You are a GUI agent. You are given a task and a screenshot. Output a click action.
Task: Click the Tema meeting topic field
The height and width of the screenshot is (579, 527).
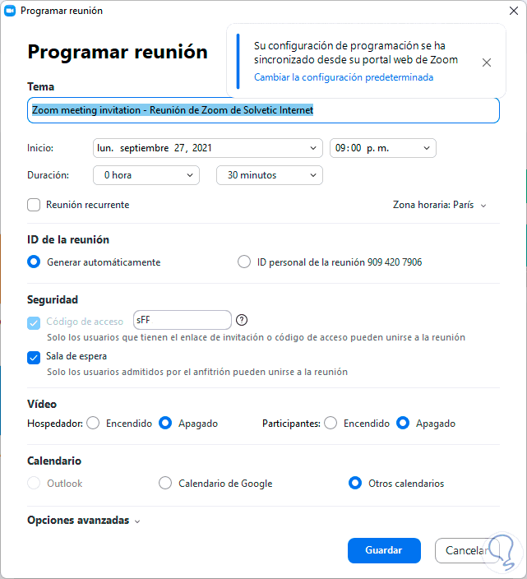[263, 110]
